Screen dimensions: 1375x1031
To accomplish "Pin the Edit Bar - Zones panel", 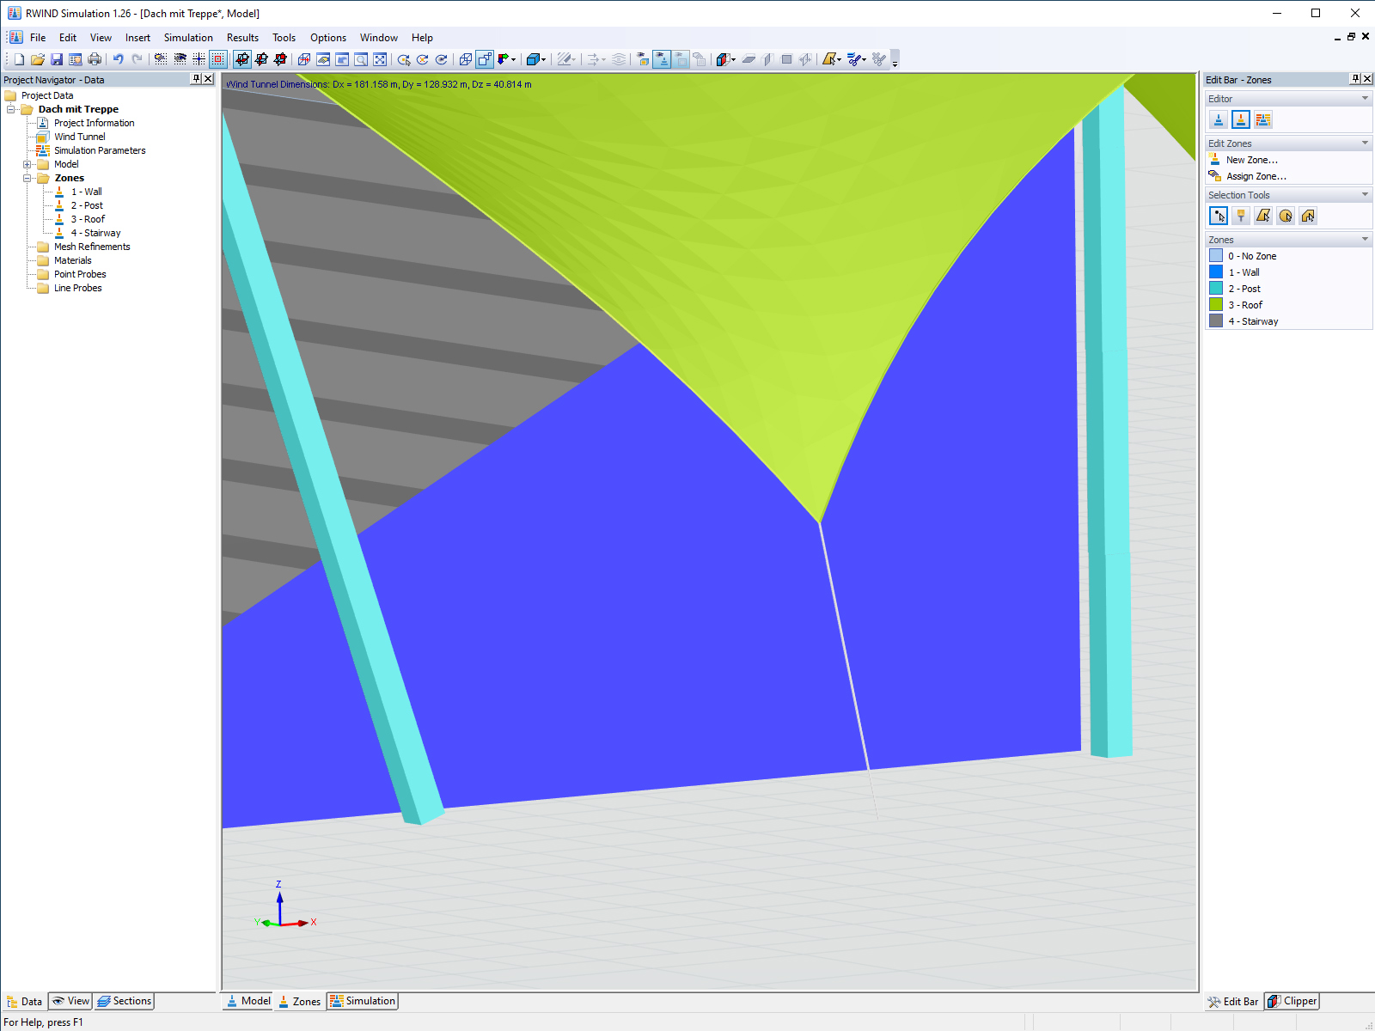I will pos(1355,79).
